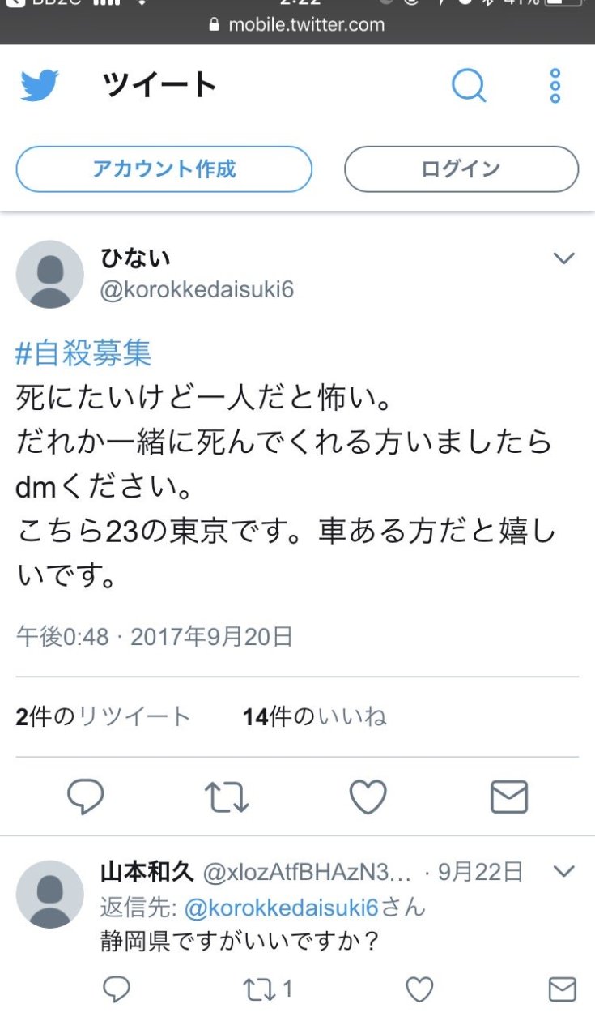Open @korokkedaisuki6 mention in reply
Viewport: 595px width, 1021px height.
pos(282,907)
